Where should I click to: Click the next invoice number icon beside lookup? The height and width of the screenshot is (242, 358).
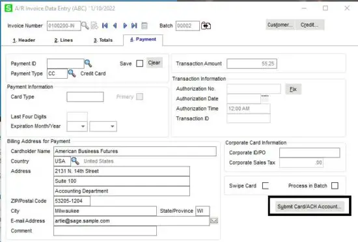[x=94, y=25]
